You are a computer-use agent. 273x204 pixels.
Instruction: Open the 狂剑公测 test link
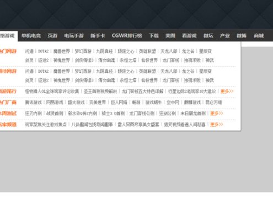click(168, 114)
